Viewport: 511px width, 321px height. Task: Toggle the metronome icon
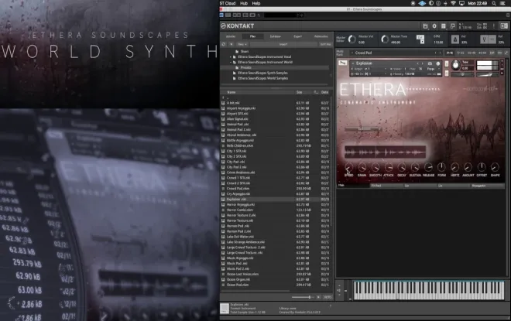point(455,39)
